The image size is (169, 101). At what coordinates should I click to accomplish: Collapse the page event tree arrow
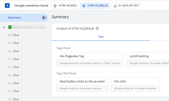(4, 28)
